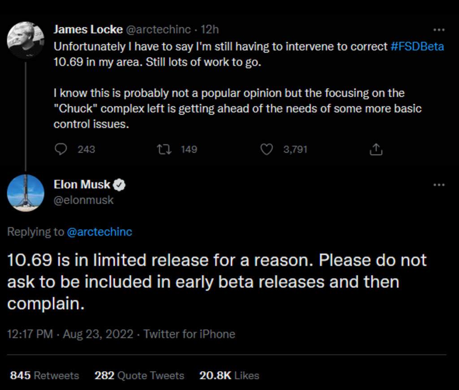Open more options on Elon Musk's tweet
Screen dimensions: 459x390
tap(439, 184)
